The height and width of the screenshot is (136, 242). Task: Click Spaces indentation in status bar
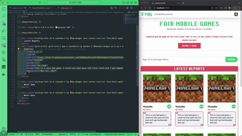(63, 134)
